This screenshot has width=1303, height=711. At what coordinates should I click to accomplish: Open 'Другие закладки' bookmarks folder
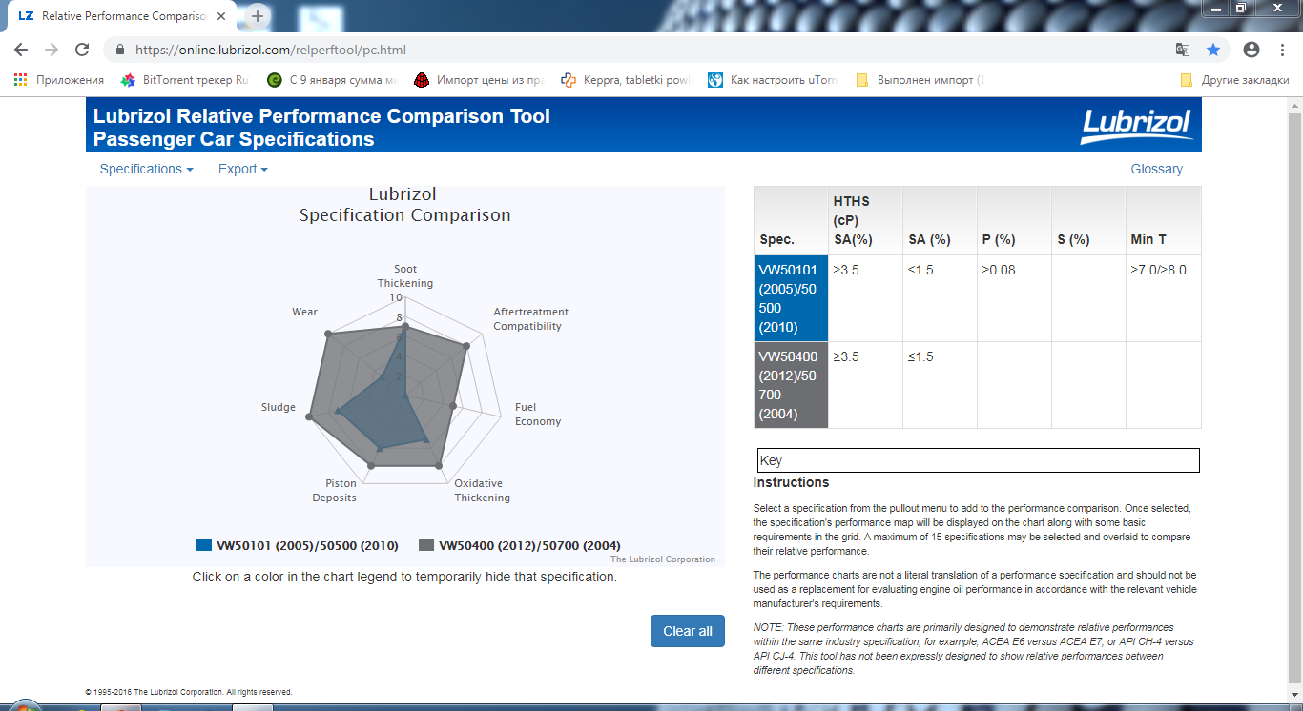pyautogui.click(x=1234, y=80)
